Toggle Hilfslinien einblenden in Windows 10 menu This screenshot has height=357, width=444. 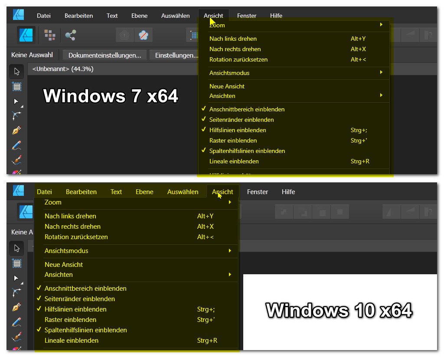tap(136, 309)
